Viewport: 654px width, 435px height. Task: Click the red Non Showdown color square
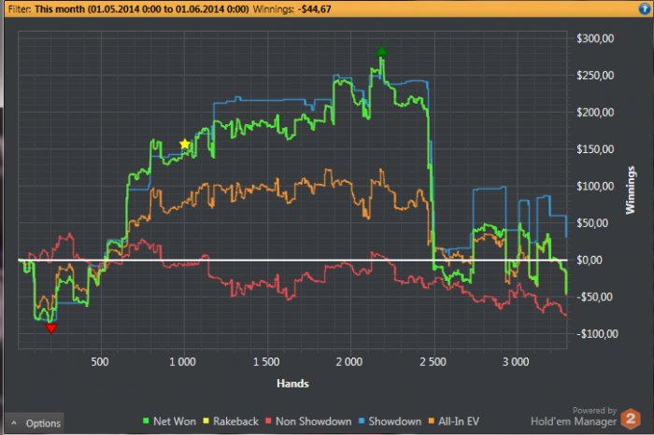pos(268,421)
